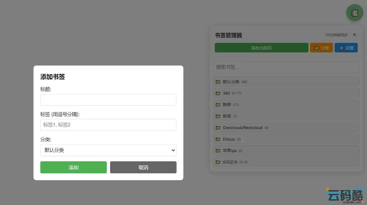Select the 搜索书签 search box
The image size is (367, 205).
tap(286, 67)
